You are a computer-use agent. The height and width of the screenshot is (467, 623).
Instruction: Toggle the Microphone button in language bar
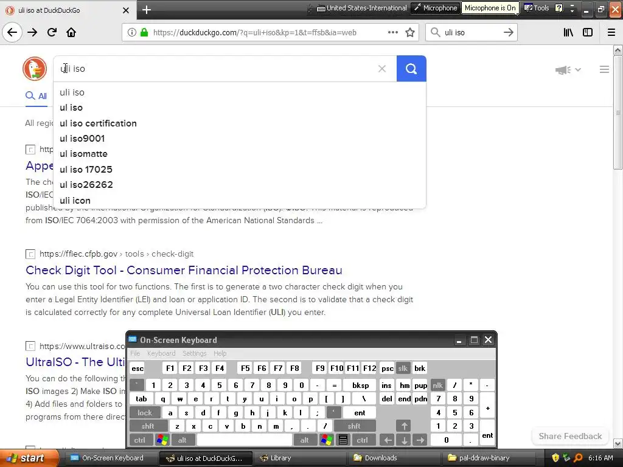click(435, 8)
